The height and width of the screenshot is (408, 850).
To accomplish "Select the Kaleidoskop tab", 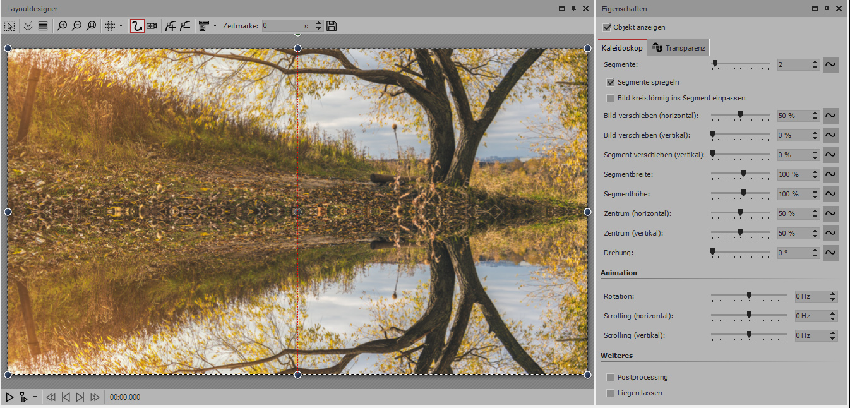I will (x=622, y=48).
